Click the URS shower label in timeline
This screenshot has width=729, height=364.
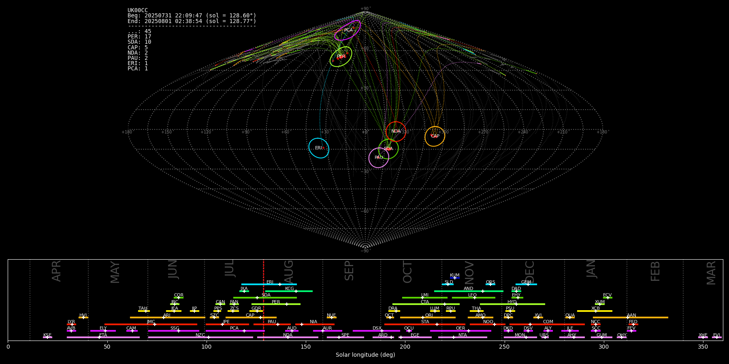pyautogui.click(x=544, y=335)
